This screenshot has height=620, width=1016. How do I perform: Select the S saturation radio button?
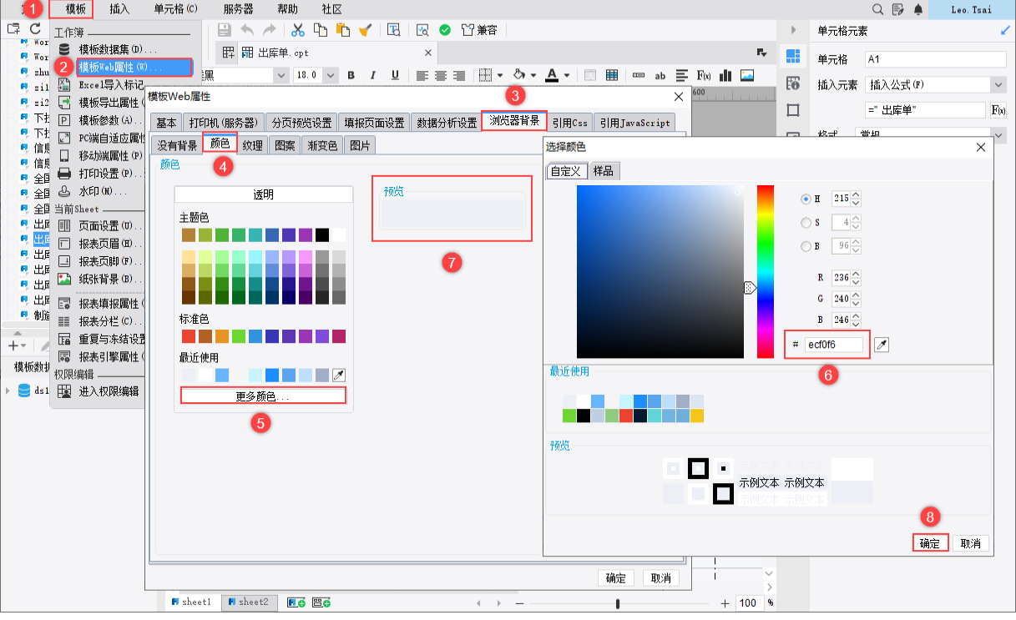click(x=806, y=223)
